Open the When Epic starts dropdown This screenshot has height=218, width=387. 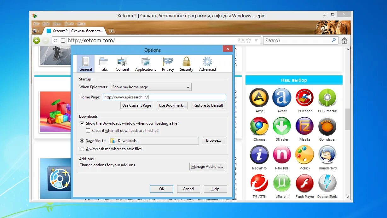point(151,87)
